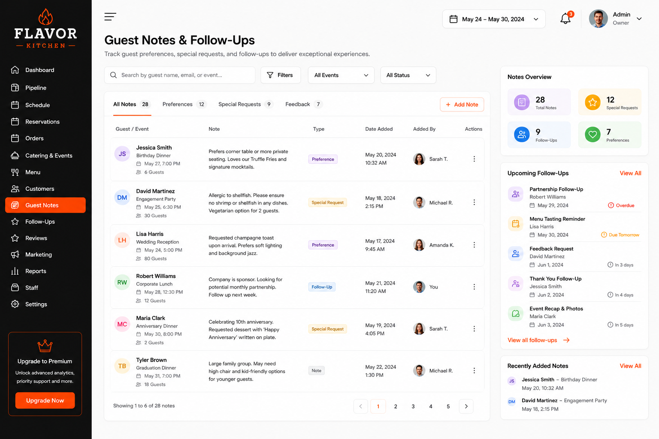Screen dimensions: 659x439
Task: Click the Reports bar chart icon
Action: [15, 271]
